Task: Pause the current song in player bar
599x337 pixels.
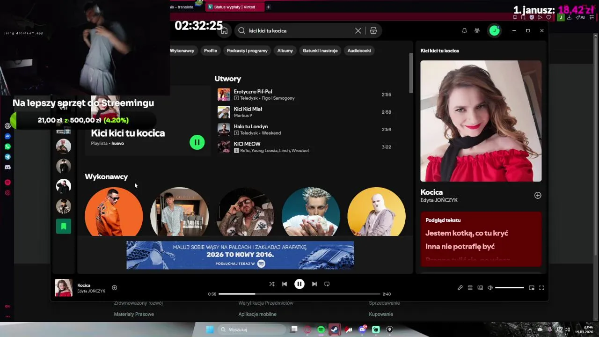Action: click(299, 284)
